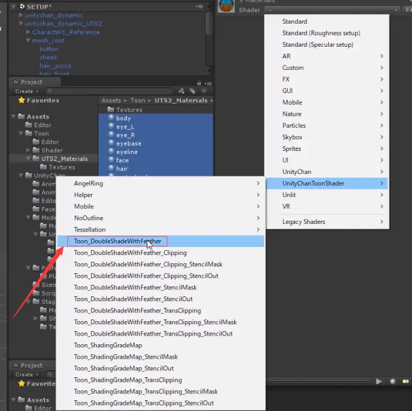Open the Tessellation shader submenu
Screen dimensions: 412x411
(160, 230)
